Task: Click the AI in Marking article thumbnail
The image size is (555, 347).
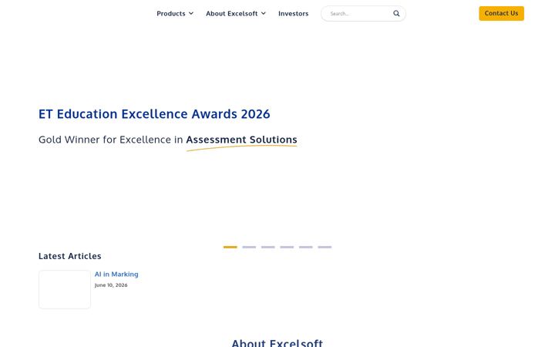Action: tap(65, 289)
